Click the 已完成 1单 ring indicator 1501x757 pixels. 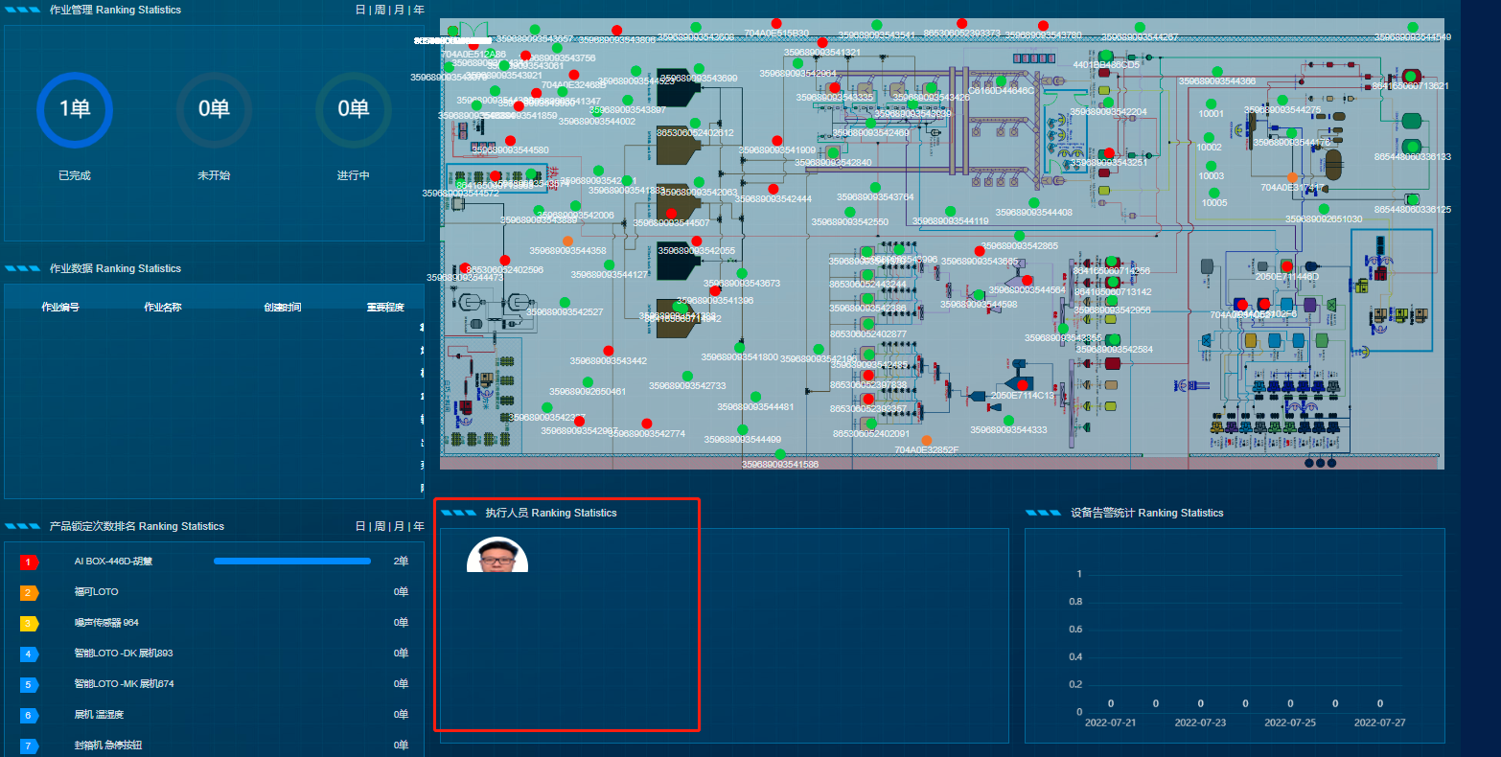coord(75,110)
